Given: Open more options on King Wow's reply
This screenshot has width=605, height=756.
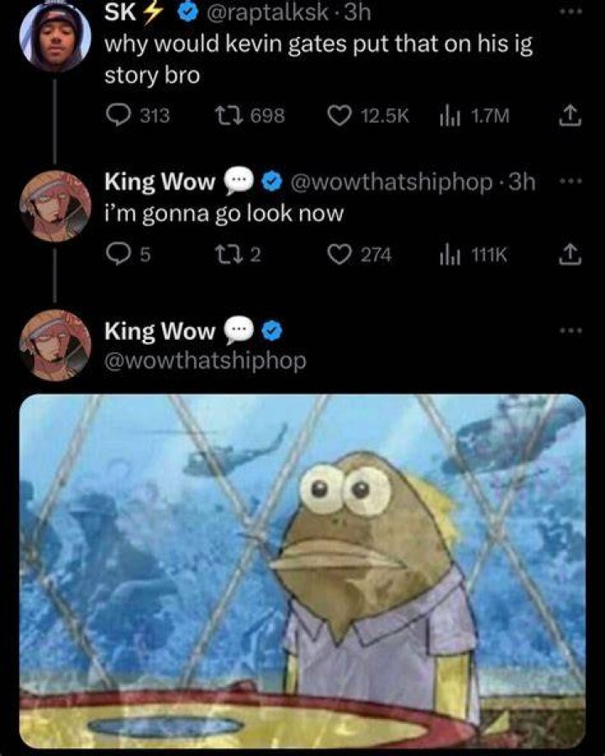Looking at the screenshot, I should click(571, 182).
